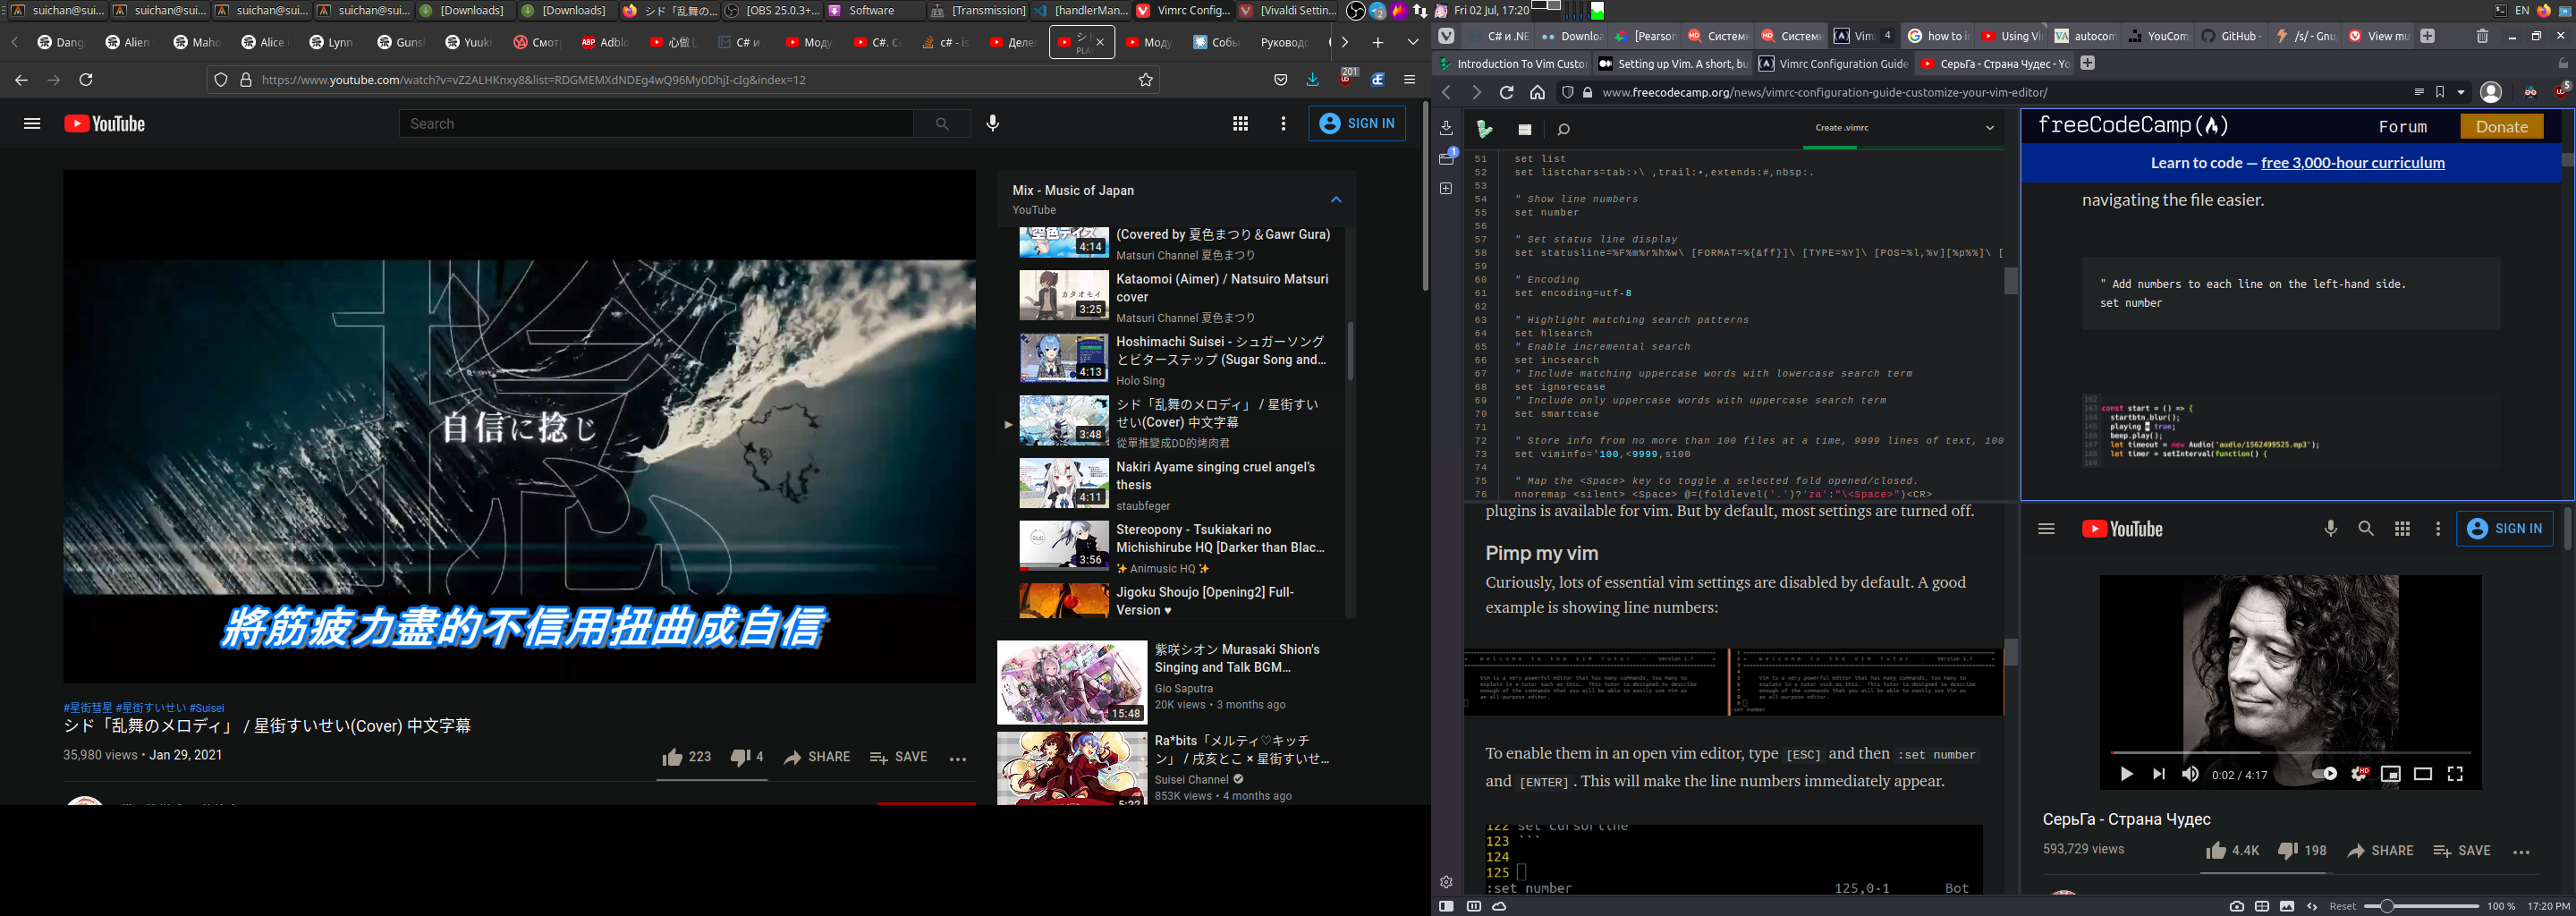Screen dimensions: 2576x916
Task: Click voice search microphone in left YouTube
Action: [992, 123]
